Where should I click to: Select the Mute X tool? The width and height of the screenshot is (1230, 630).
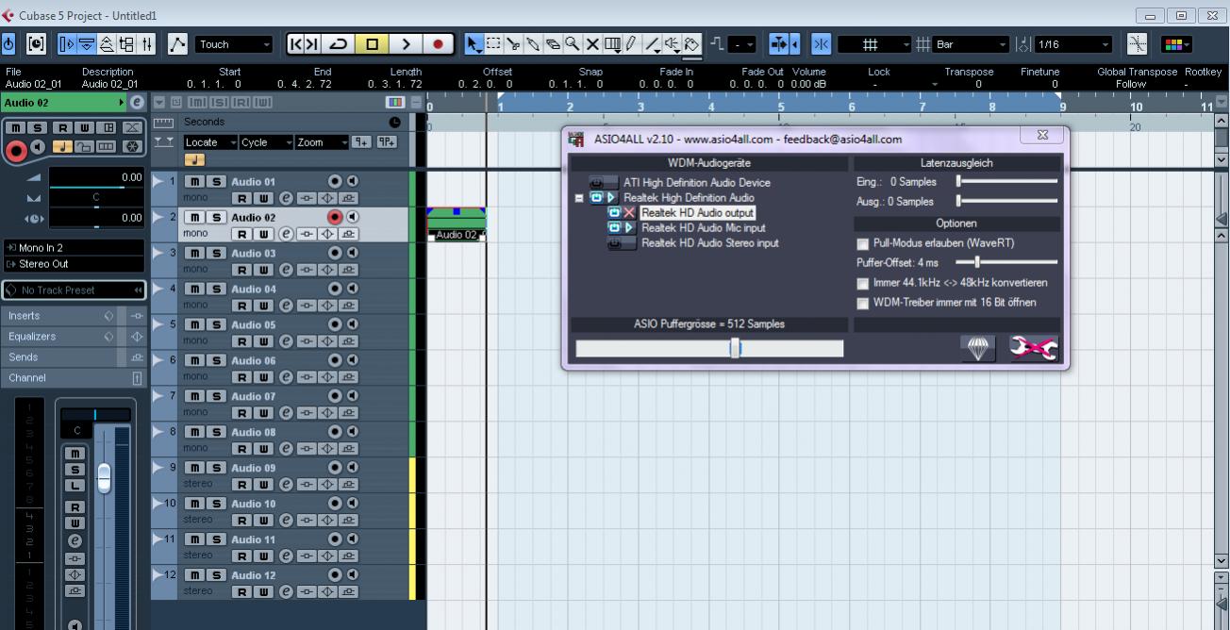click(593, 44)
